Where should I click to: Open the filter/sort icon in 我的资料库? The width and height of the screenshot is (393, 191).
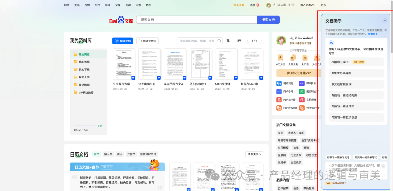pyautogui.click(x=228, y=41)
